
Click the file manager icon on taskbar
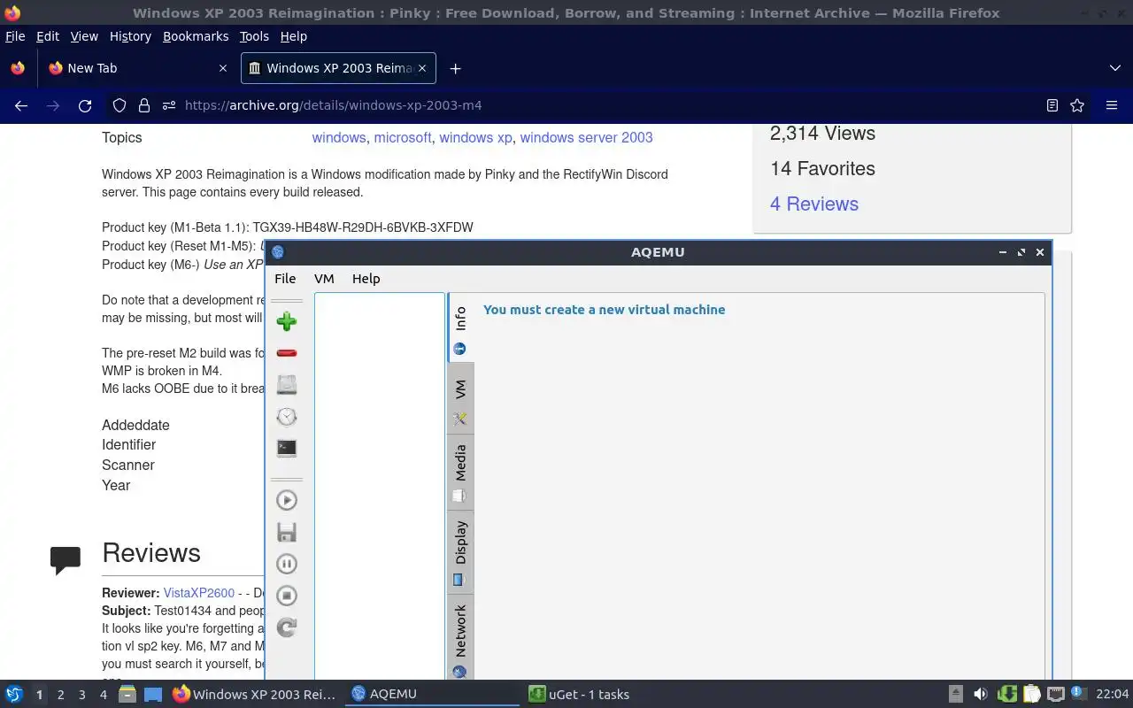tap(127, 695)
